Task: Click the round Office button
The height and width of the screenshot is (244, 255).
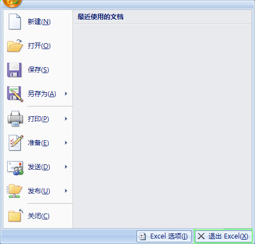Action: pyautogui.click(x=12, y=3)
